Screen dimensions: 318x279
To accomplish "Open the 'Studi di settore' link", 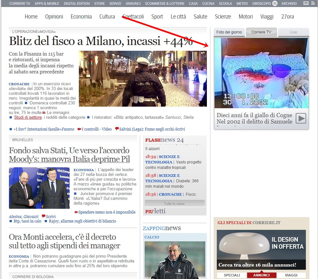I will pos(28,117).
